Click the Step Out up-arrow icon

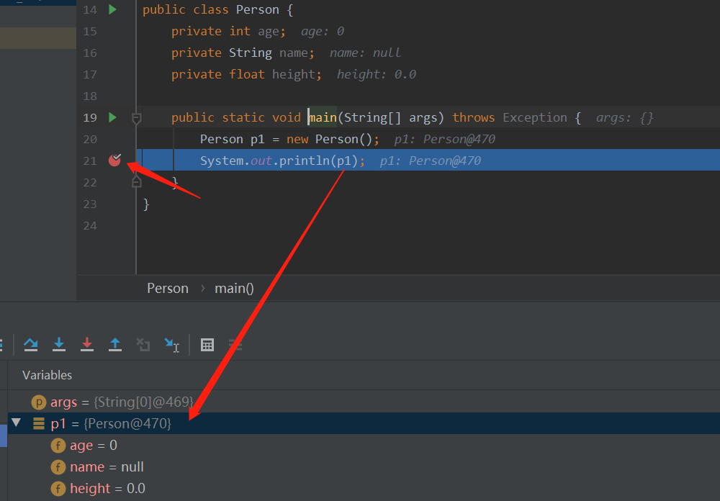114,344
